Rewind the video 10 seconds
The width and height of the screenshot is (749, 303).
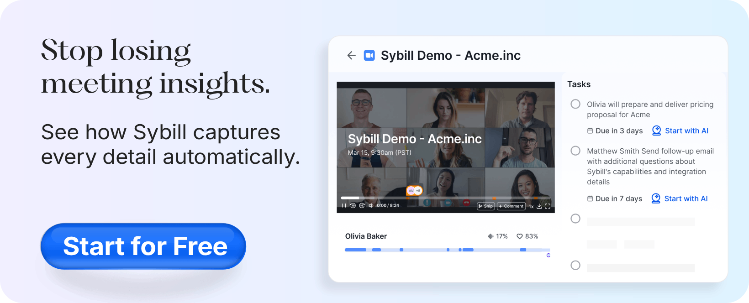[x=353, y=205]
